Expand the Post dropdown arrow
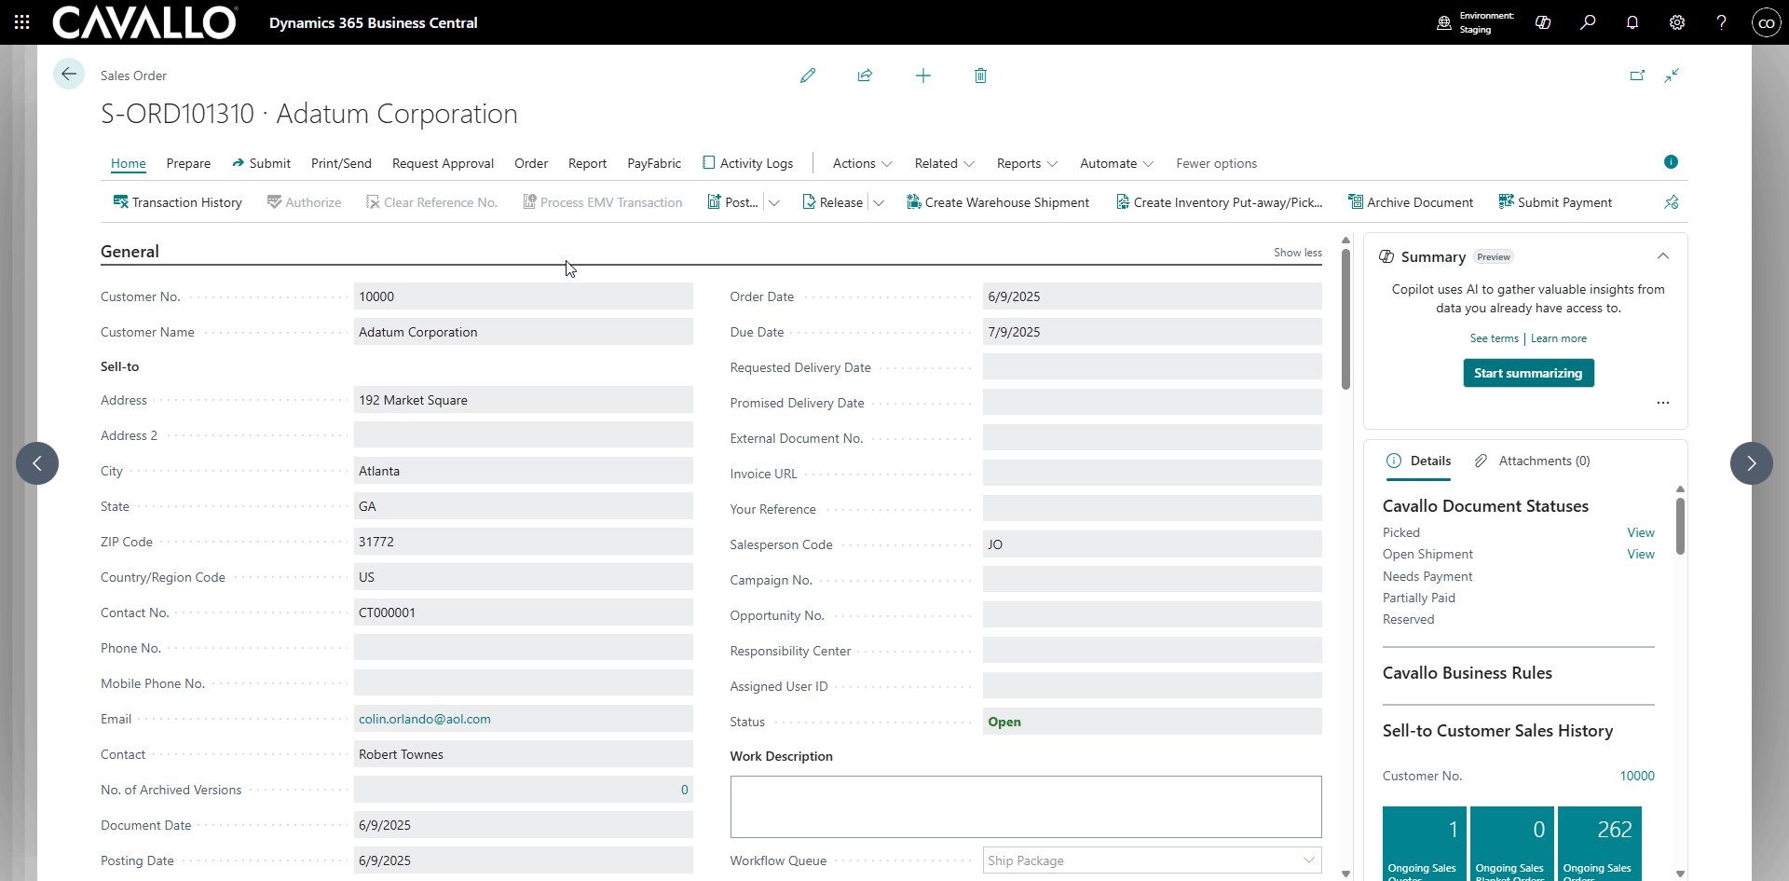 [x=774, y=202]
